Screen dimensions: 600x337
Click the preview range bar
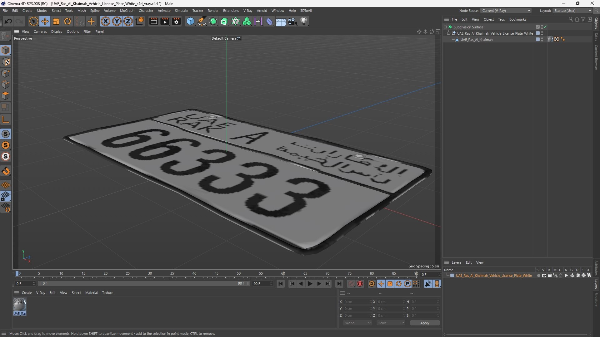click(x=144, y=284)
